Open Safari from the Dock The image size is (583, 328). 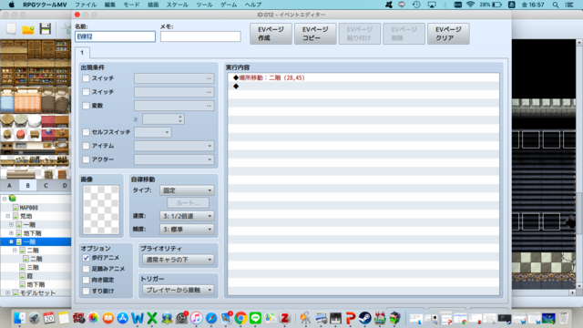[211, 318]
